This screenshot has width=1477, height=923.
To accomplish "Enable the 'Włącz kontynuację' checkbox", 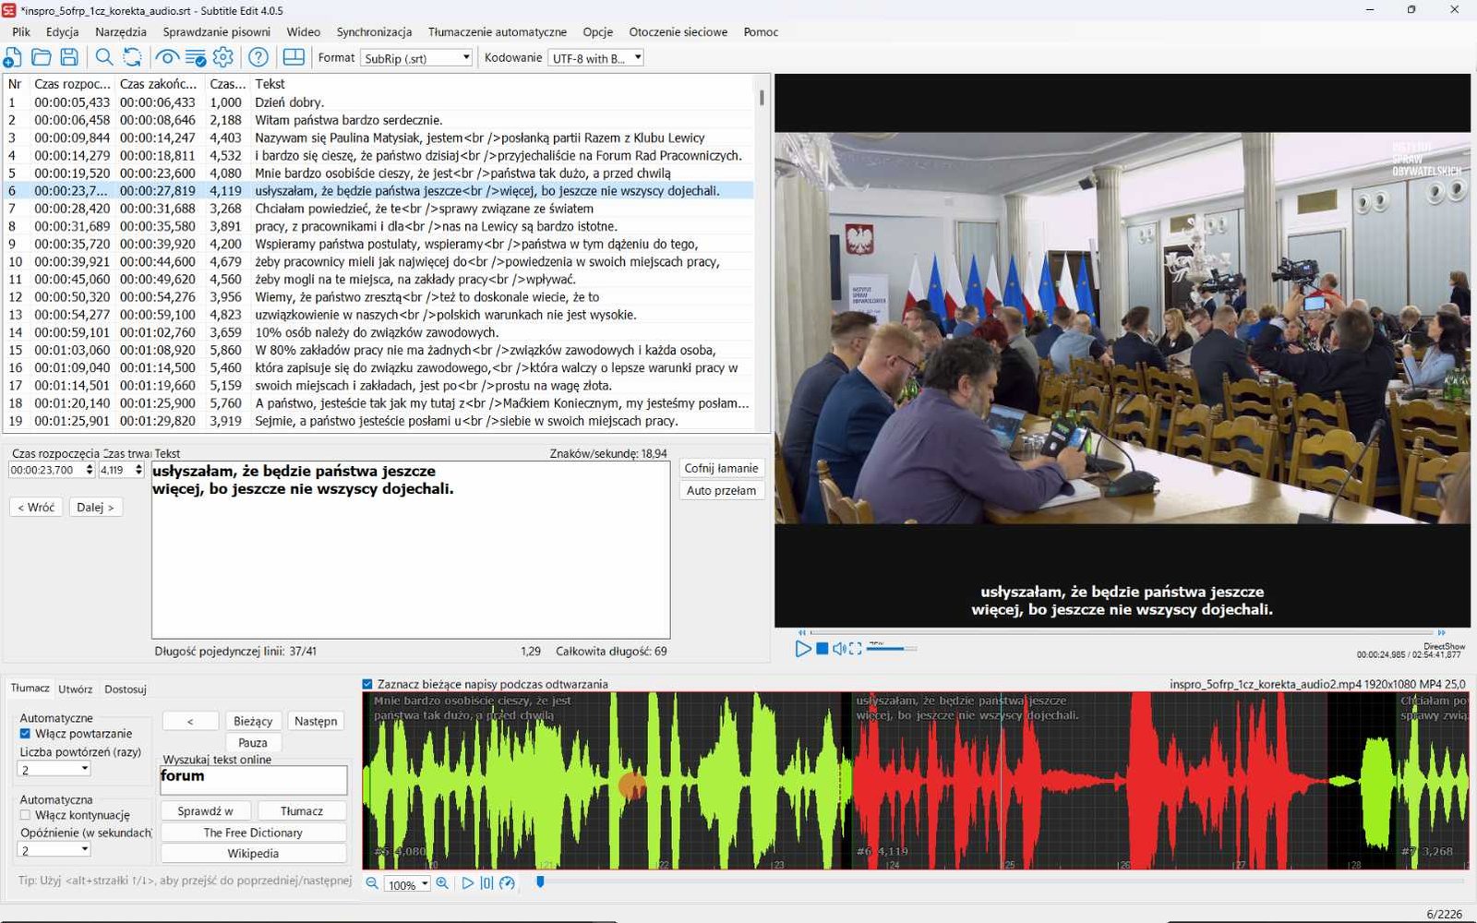I will [x=25, y=815].
